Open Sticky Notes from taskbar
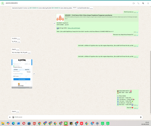Viewport: 151px width, 126px height. 71,123
